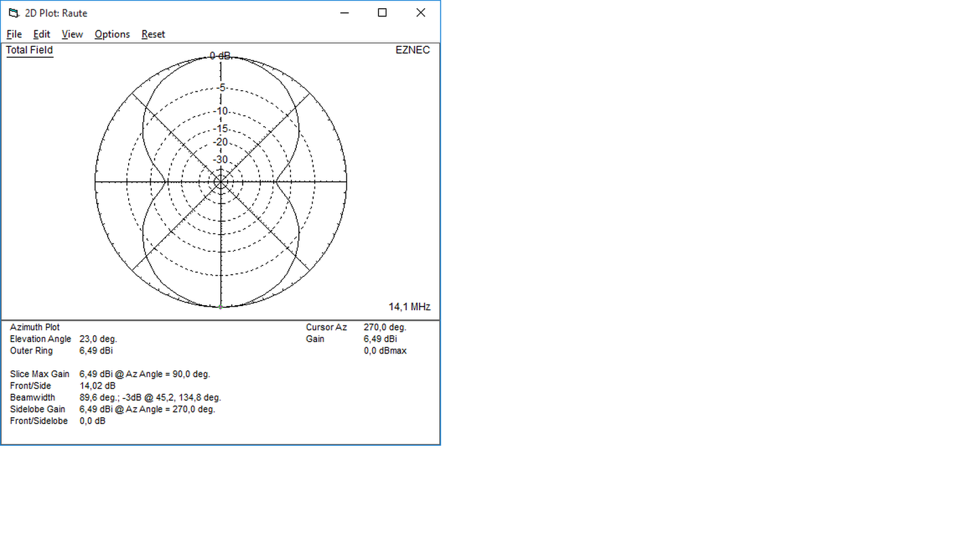Click the green cursor marker at plot bottom
966x542 pixels.
pyautogui.click(x=220, y=307)
